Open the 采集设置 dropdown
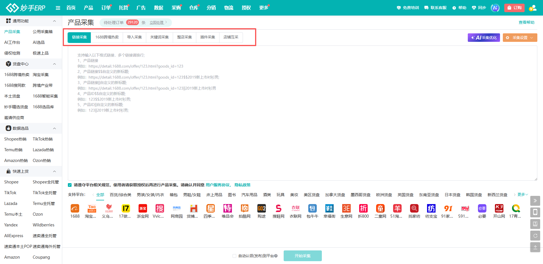The width and height of the screenshot is (543, 264). click(520, 38)
